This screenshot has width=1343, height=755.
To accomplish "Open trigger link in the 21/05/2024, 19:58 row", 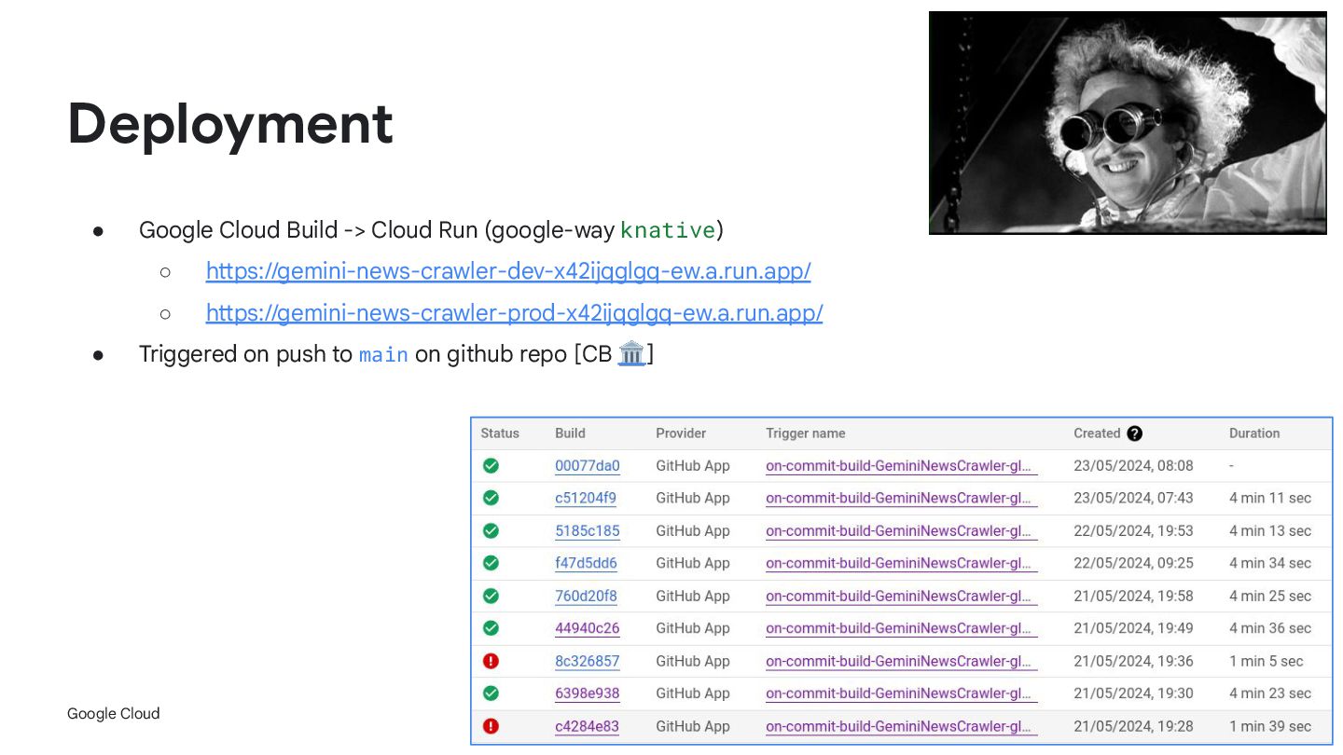I will tap(902, 596).
